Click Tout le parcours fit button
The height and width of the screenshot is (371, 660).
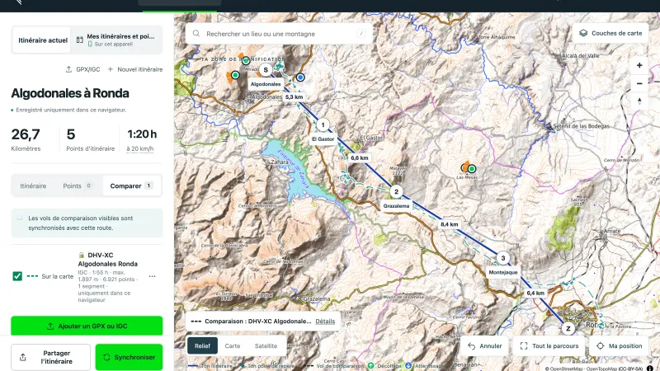549,345
